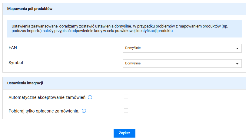Image resolution: width=249 pixels, height=140 pixels.
Task: Click the Automatyczne akceptowanie zamówień label
Action: [x=47, y=97]
